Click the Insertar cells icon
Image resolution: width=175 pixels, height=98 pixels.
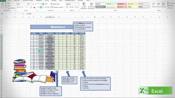coord(154,4)
